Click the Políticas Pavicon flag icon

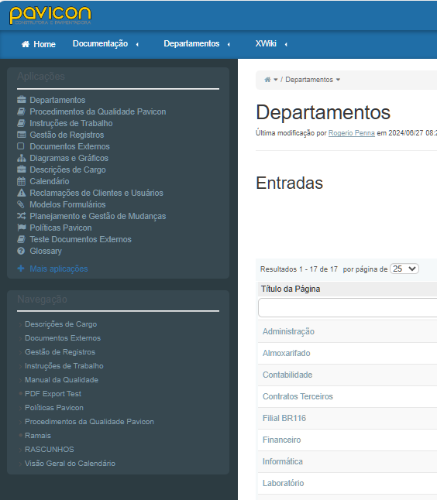(x=22, y=228)
